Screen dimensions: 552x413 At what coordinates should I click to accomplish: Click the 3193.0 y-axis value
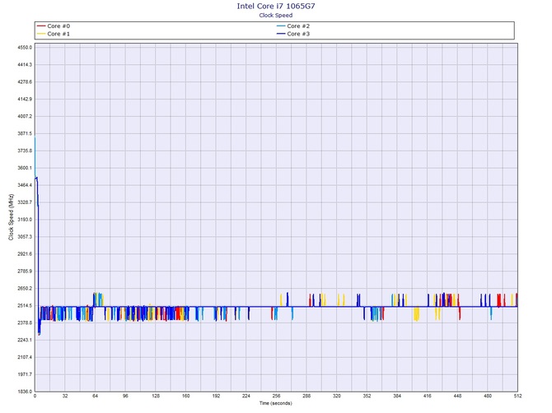click(x=25, y=220)
